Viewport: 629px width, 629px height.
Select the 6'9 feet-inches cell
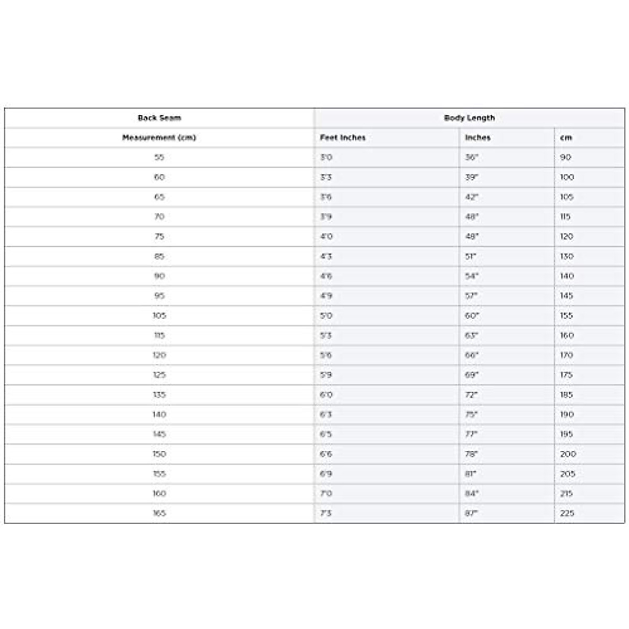tap(326, 474)
